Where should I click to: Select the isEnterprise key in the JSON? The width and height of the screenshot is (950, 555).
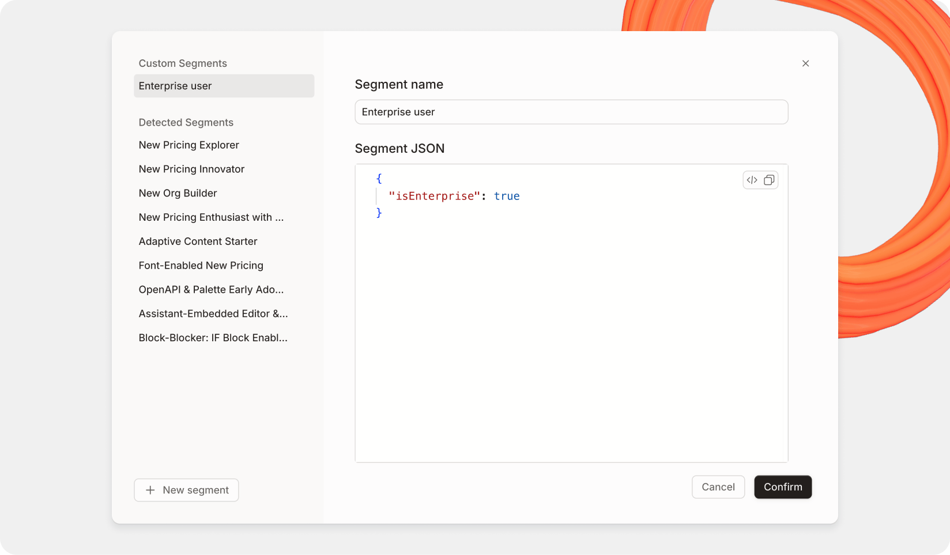[x=435, y=196]
